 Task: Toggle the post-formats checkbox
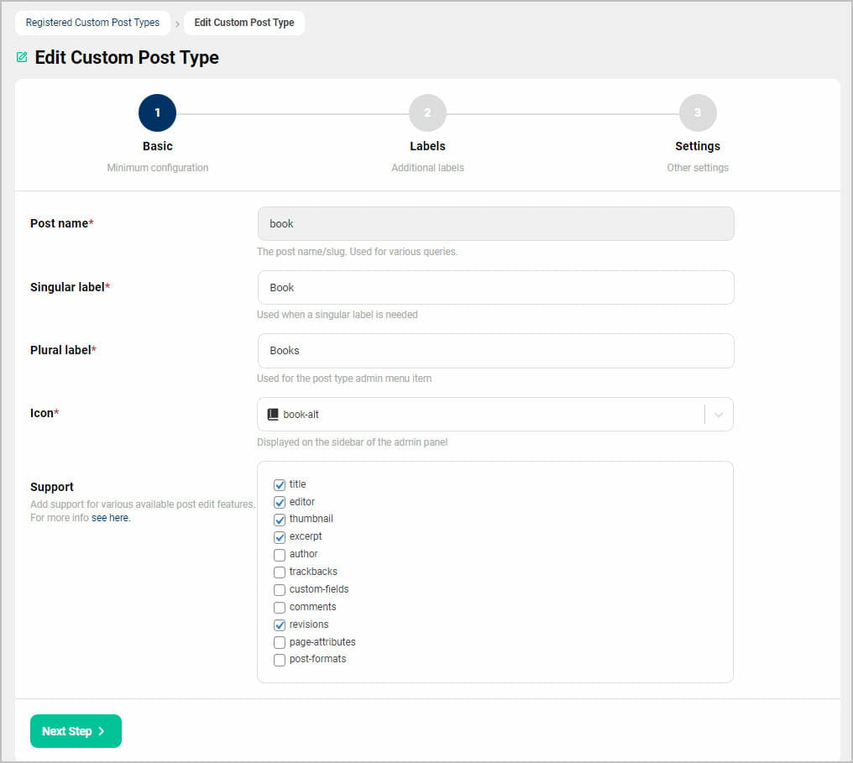coord(280,660)
